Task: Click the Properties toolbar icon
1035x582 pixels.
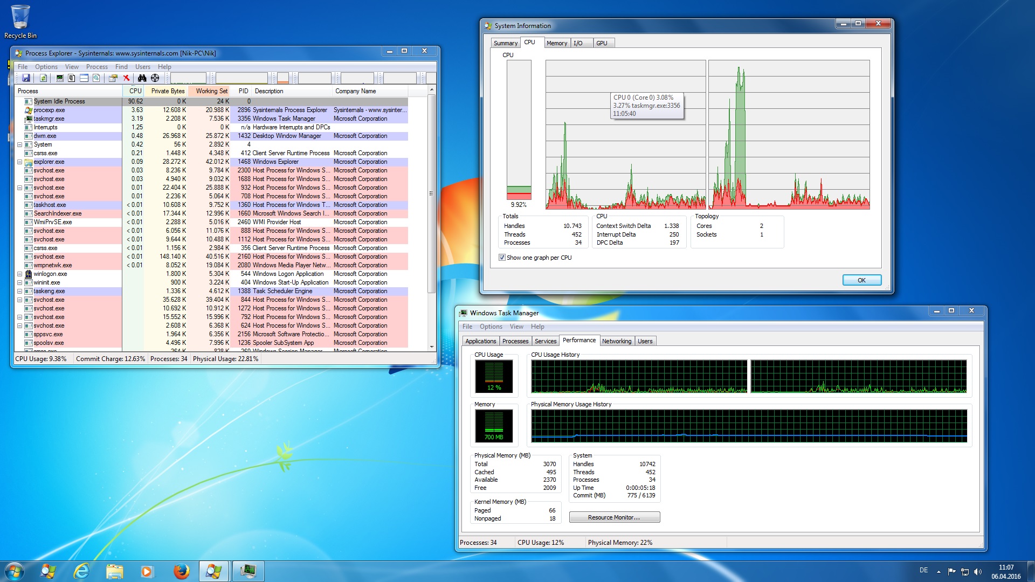Action: pos(113,78)
